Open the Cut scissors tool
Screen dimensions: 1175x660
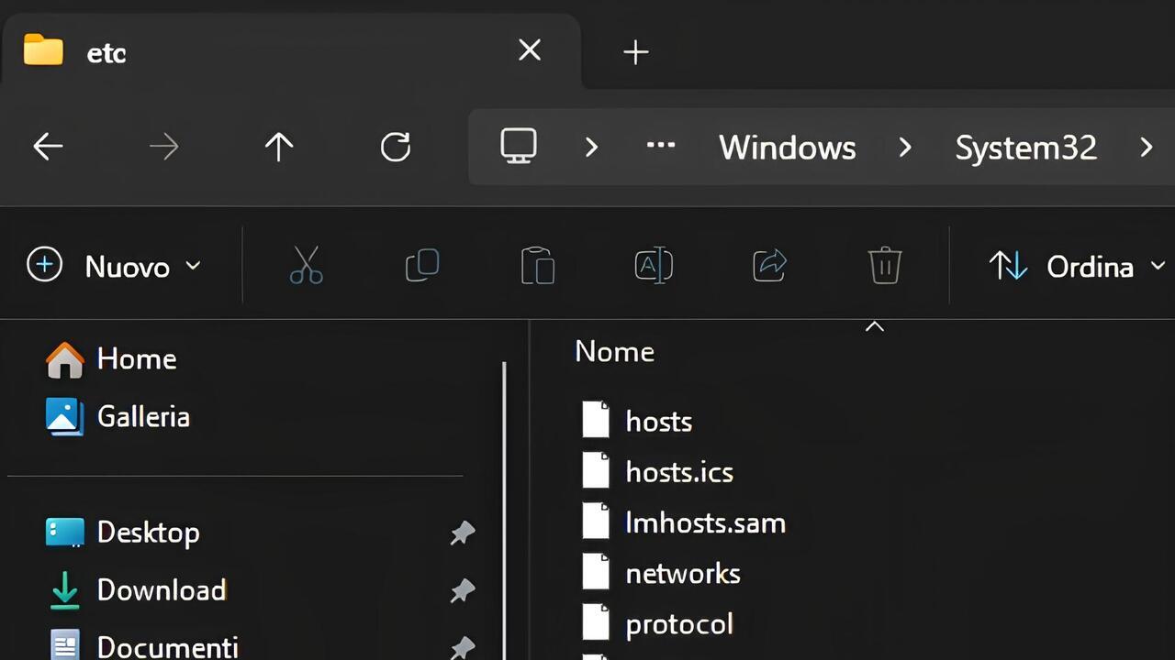point(306,266)
